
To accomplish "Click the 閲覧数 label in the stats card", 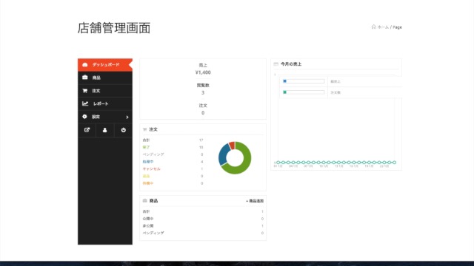I will pyautogui.click(x=203, y=86).
